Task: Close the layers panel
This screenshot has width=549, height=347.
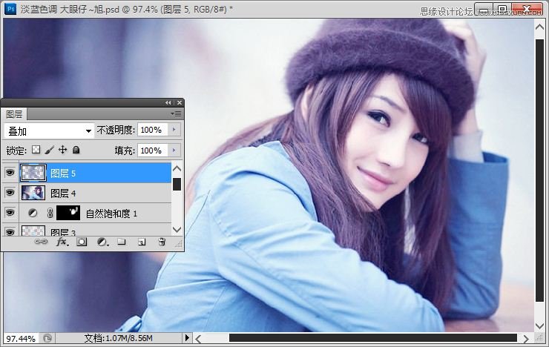Action: click(x=180, y=102)
